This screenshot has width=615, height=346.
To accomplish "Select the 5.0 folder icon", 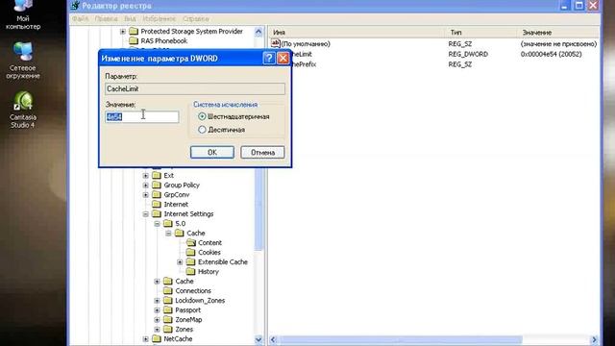I will [x=168, y=223].
